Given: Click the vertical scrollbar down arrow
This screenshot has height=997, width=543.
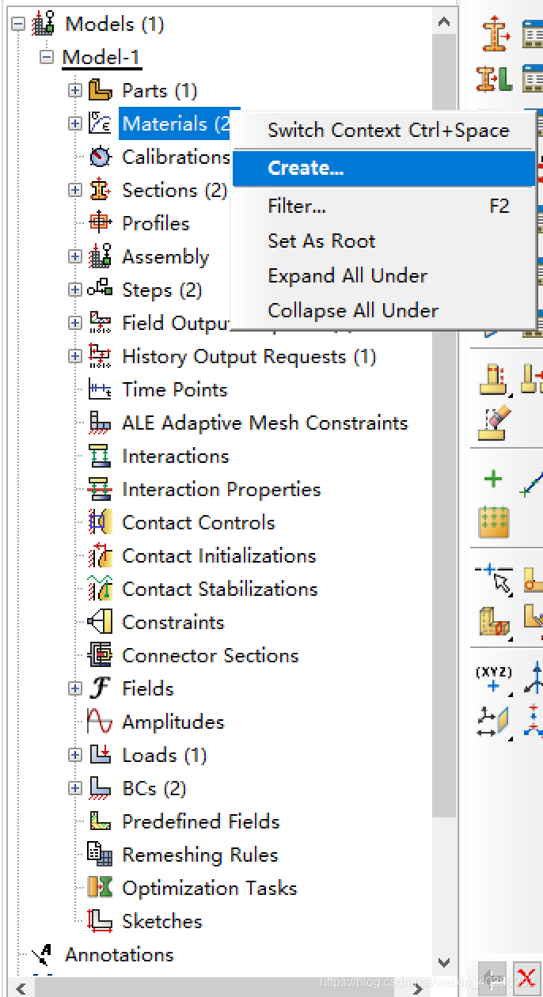Looking at the screenshot, I should [445, 962].
